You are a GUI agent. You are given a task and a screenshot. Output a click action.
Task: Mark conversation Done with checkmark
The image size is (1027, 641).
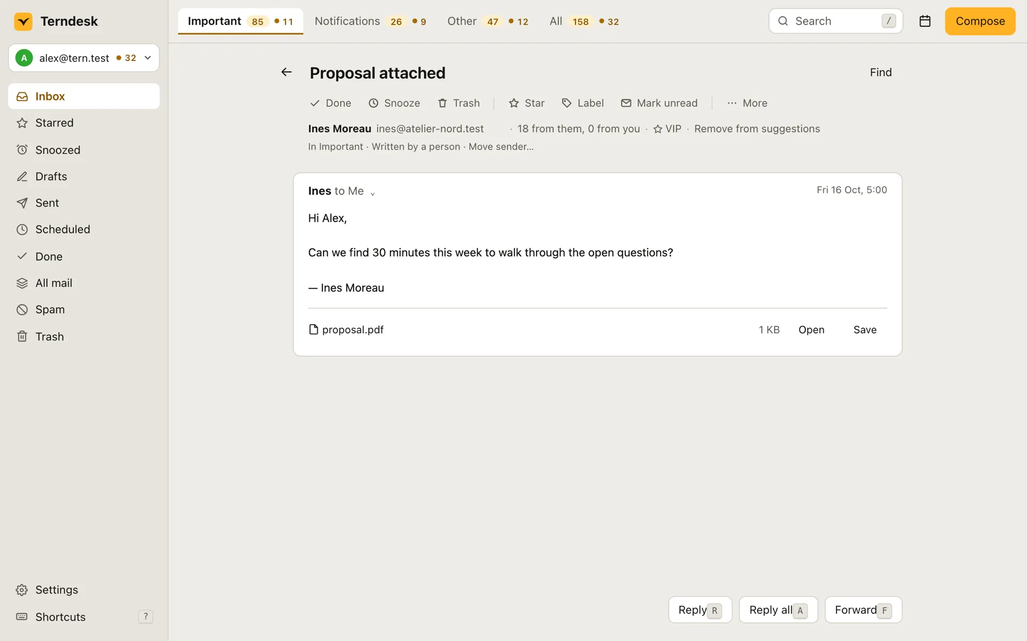click(x=331, y=103)
